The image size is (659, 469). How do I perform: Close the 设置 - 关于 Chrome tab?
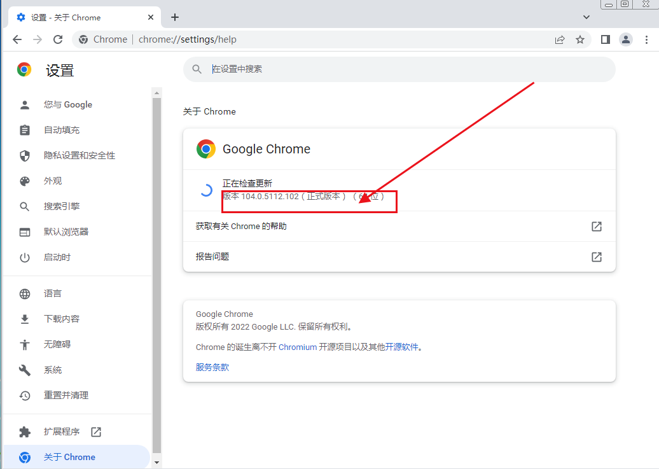pos(151,17)
